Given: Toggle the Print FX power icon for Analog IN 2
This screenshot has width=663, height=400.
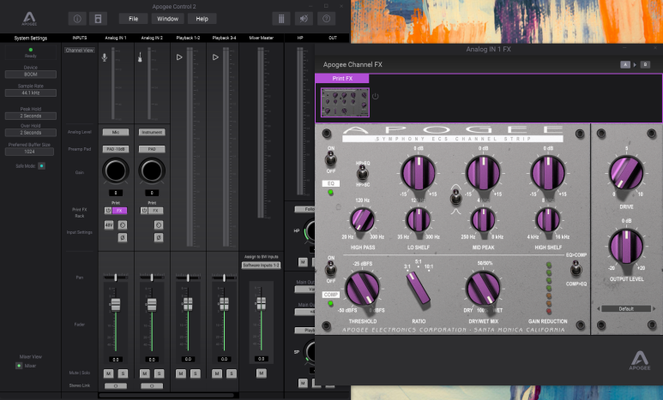Looking at the screenshot, I should coord(144,211).
